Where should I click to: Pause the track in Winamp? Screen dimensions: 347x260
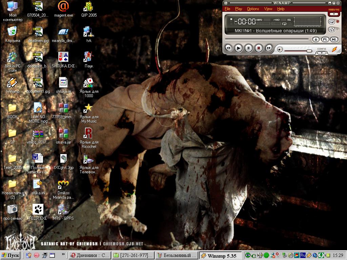[x=248, y=48]
